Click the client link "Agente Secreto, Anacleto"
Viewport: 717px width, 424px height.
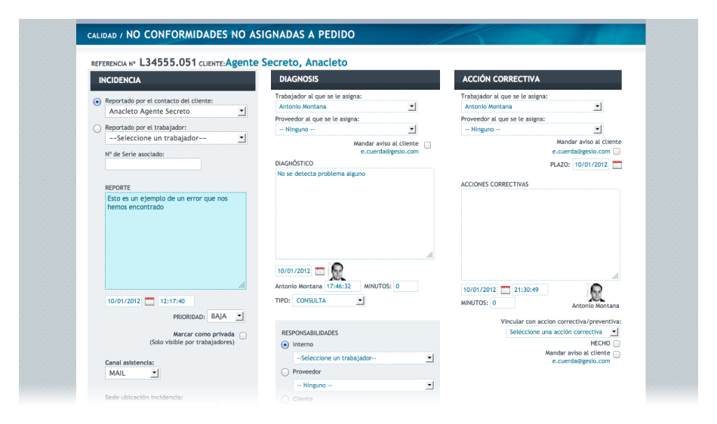coord(286,63)
